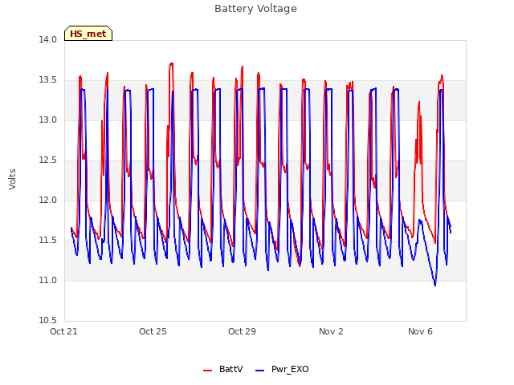Click the Nov 6 x-axis date label
The image size is (514, 385).
[x=420, y=331]
